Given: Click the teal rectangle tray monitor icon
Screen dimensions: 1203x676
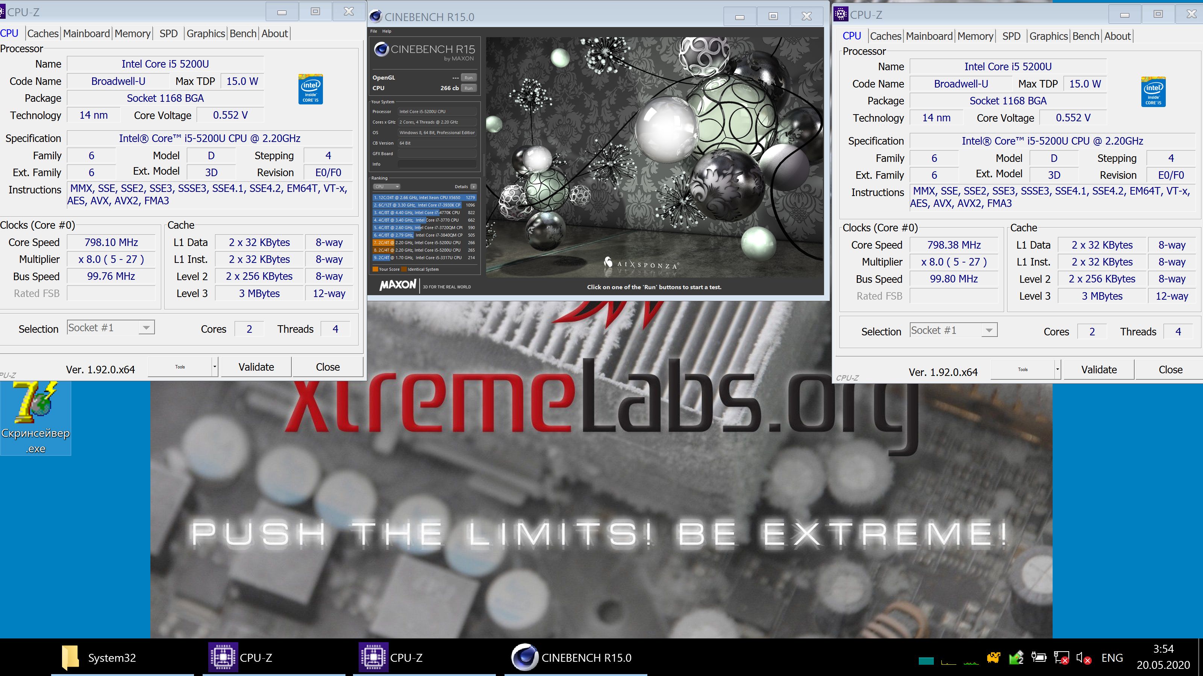Looking at the screenshot, I should point(926,661).
